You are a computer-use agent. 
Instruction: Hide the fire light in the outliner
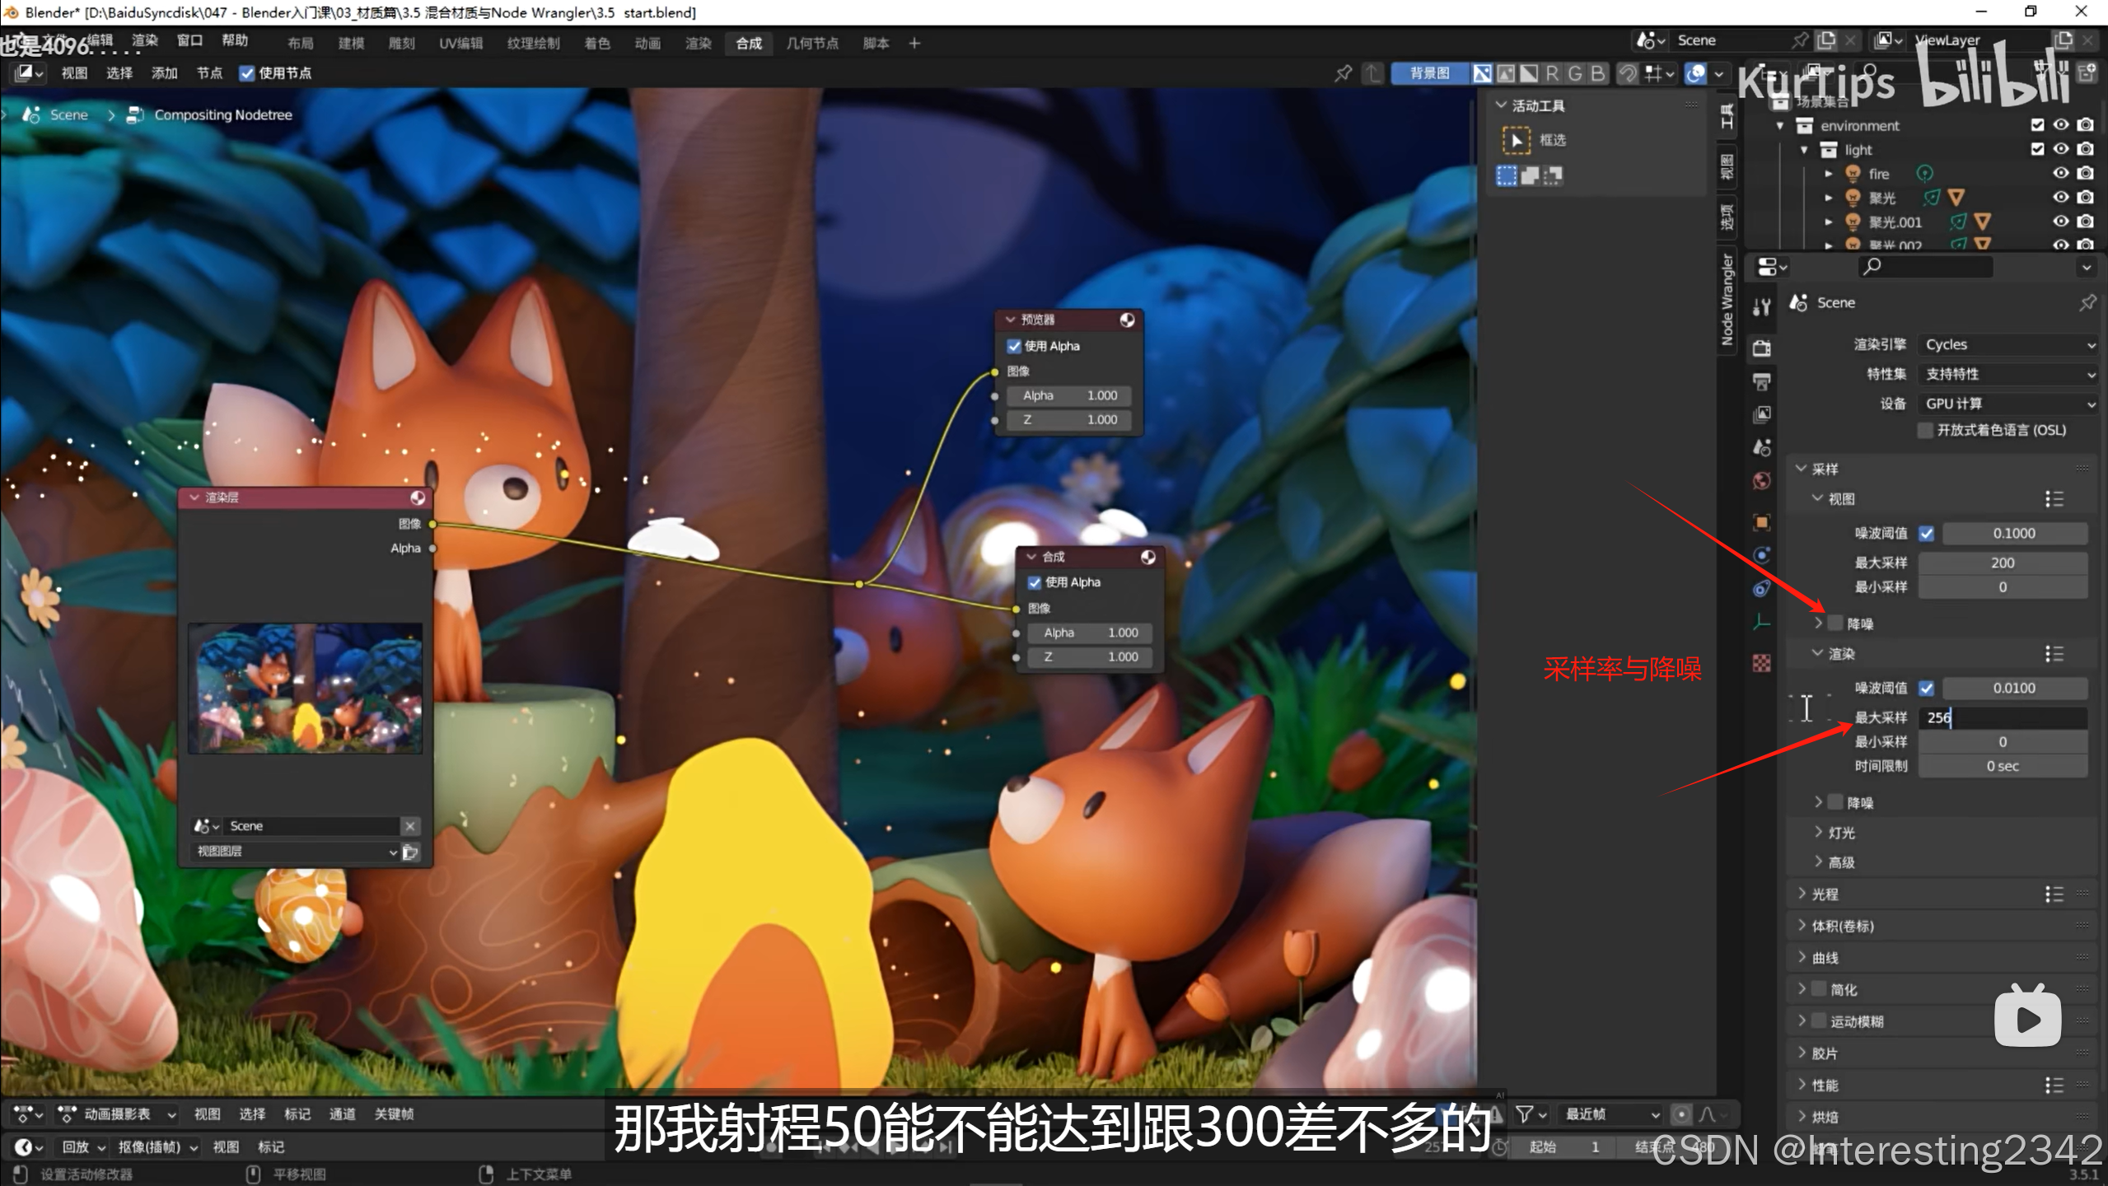2060,173
